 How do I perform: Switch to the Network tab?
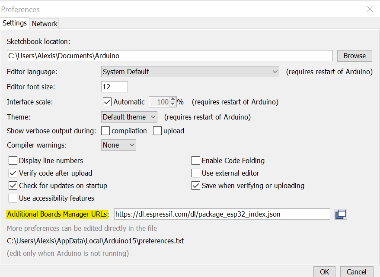coord(45,24)
